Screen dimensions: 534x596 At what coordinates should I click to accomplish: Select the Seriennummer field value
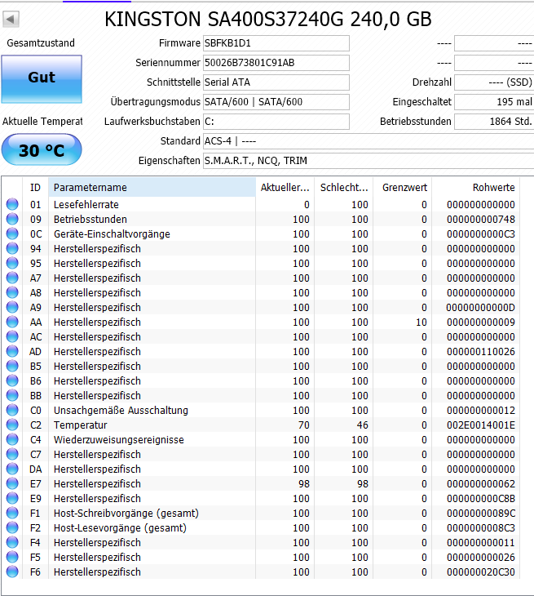[276, 63]
